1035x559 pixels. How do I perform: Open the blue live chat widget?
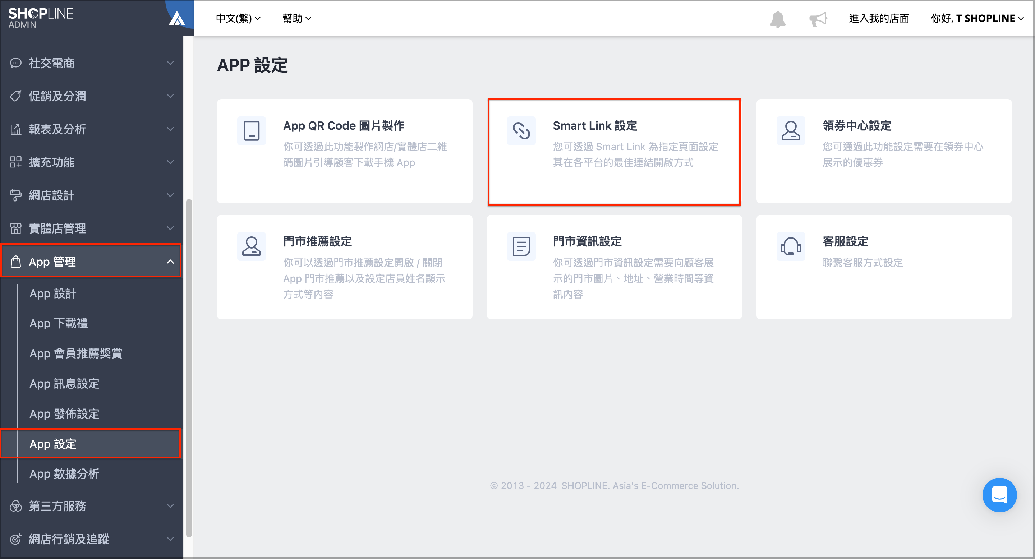[x=999, y=495]
